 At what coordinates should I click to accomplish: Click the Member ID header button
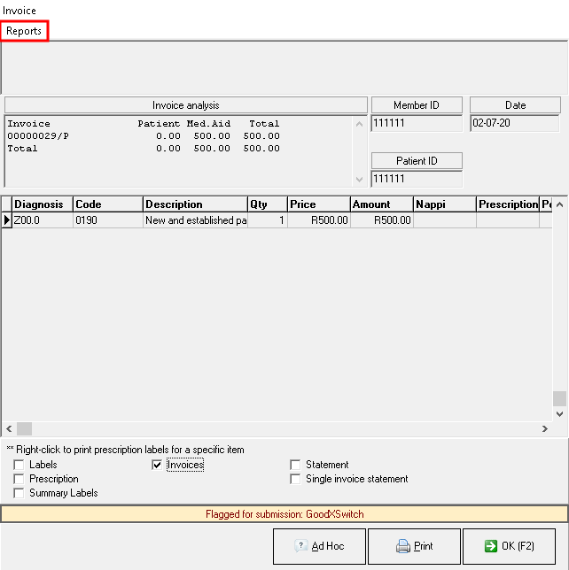tap(416, 105)
